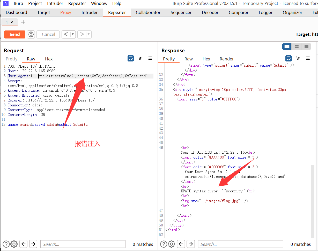
Task: Open the Help menu
Action: click(x=117, y=3)
